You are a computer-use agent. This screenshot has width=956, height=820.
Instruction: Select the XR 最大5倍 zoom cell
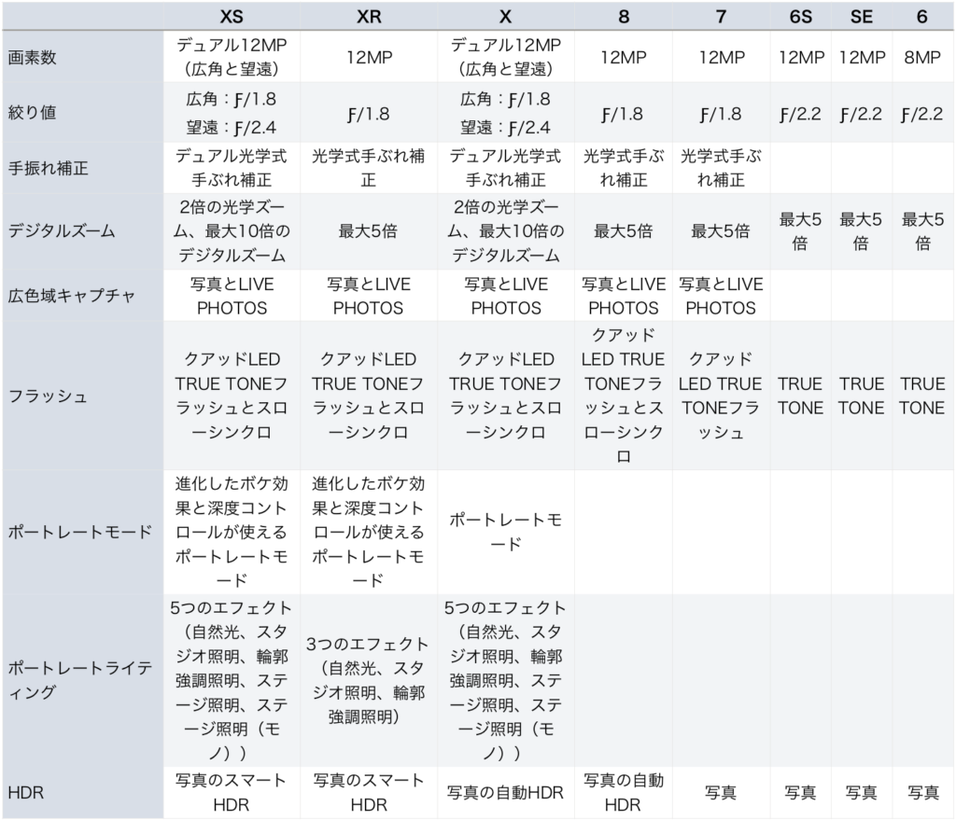click(x=368, y=231)
